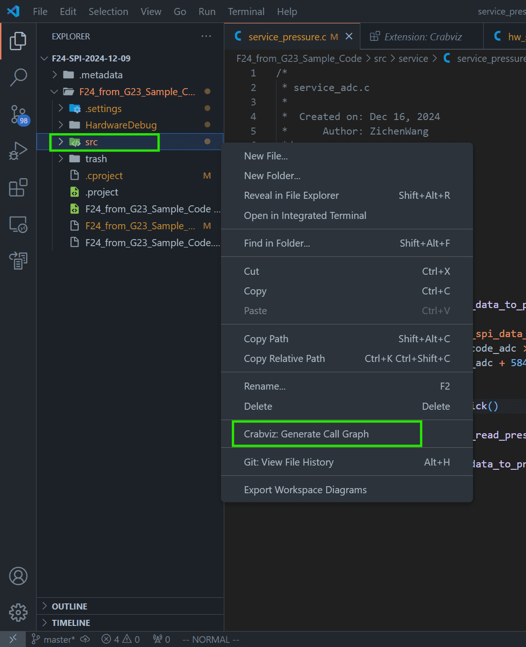Click the Explorer files icon
The width and height of the screenshot is (526, 647).
coord(18,41)
